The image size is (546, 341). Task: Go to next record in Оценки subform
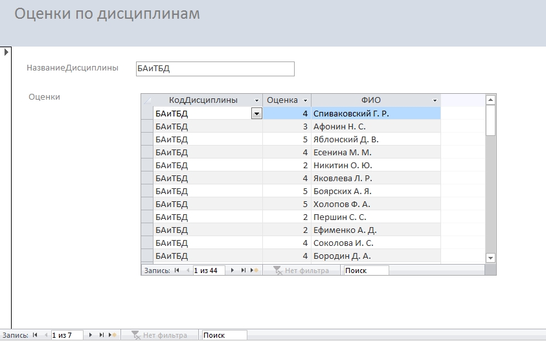(233, 270)
